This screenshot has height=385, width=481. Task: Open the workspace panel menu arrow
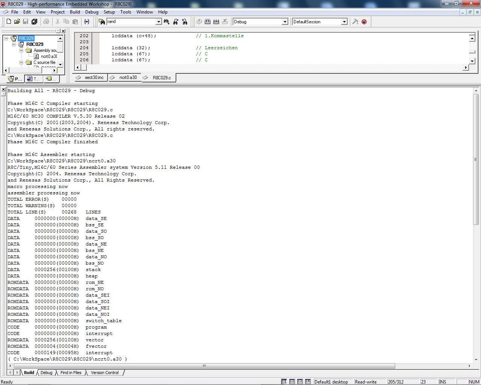tap(58, 31)
